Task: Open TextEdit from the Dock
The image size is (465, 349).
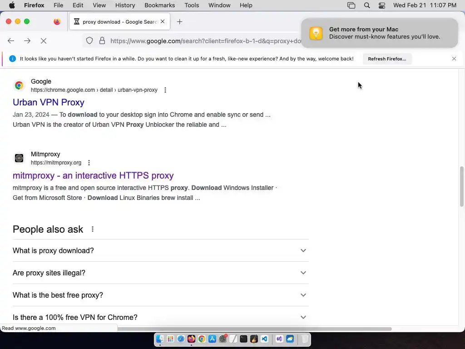Action: (x=233, y=339)
